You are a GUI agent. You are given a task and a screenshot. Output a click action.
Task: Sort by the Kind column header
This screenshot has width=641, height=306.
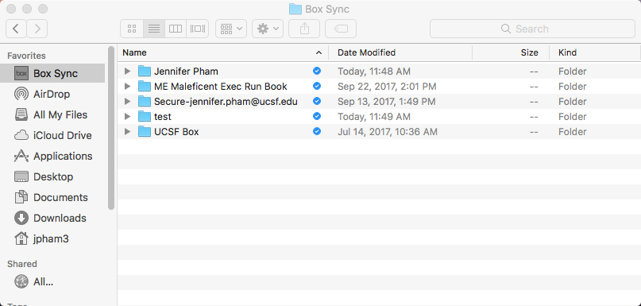click(594, 52)
